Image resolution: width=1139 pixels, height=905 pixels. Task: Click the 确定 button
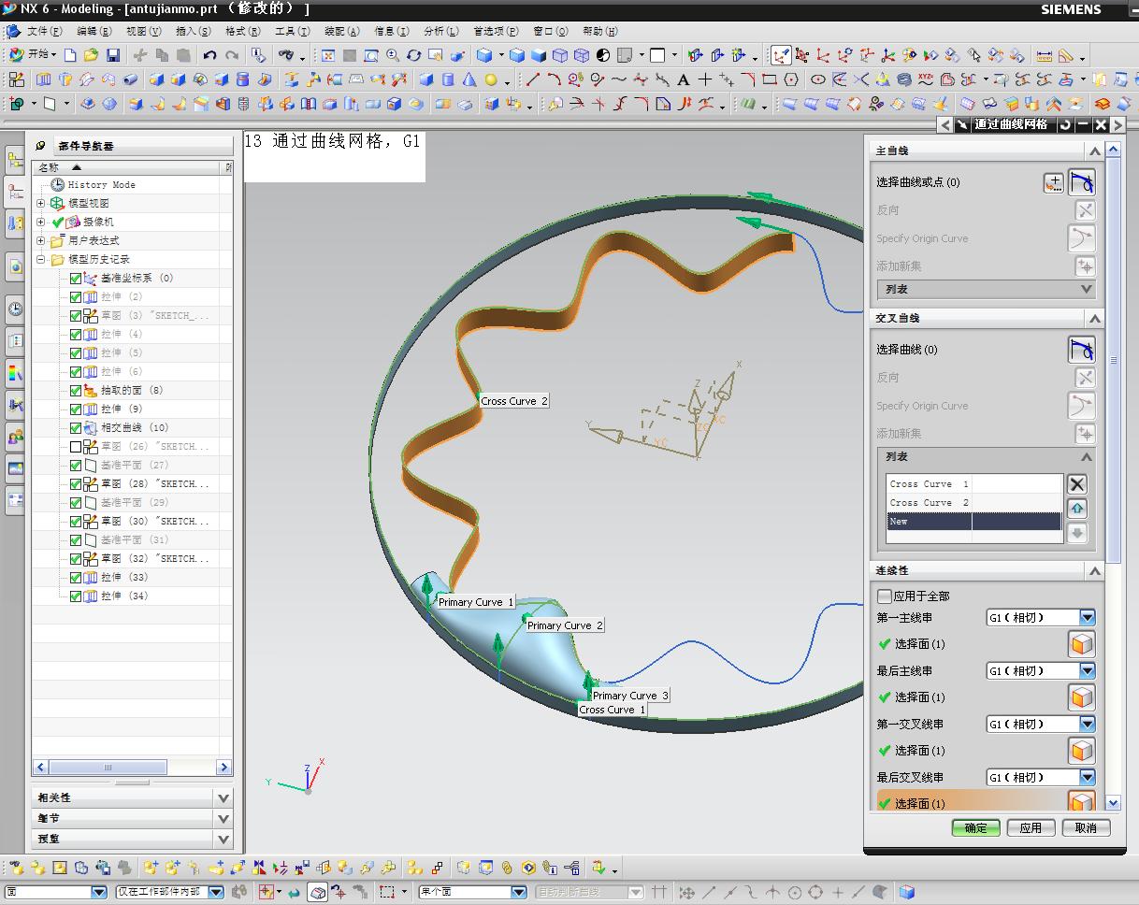(x=976, y=828)
